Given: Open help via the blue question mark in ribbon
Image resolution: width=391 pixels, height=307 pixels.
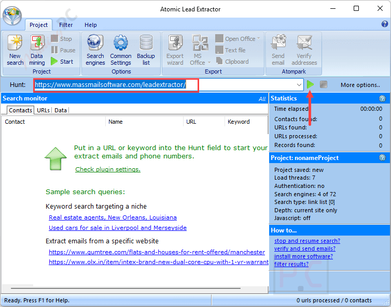Looking at the screenshot, I should point(384,24).
